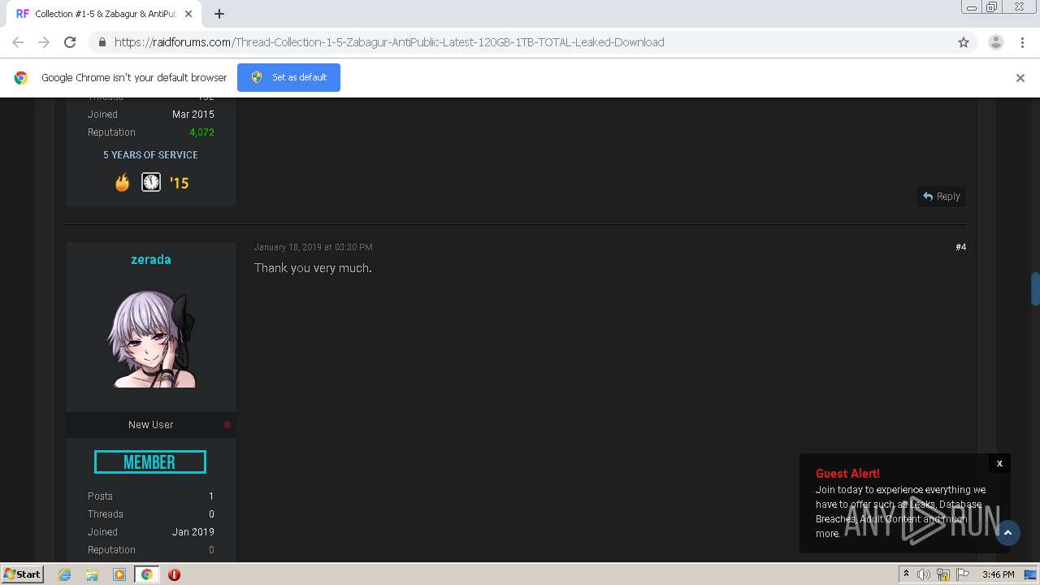
Task: Open Internet Explorer from the taskbar
Action: click(65, 574)
